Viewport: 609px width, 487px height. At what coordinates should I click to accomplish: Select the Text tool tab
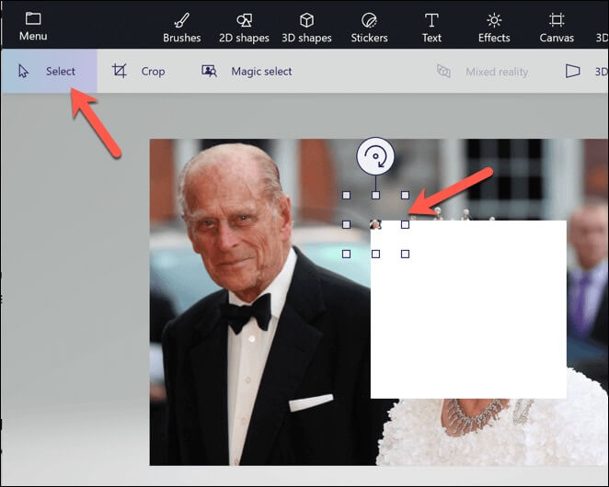[x=431, y=28]
